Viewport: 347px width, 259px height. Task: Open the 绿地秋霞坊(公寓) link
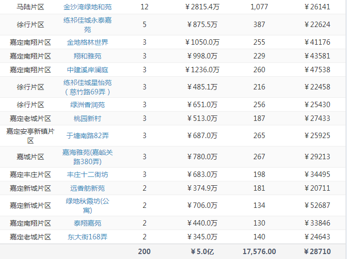87,205
